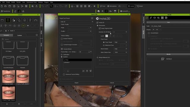The width and height of the screenshot is (190, 107).
Task: Click the Home camera view icon
Action: tap(72, 6)
